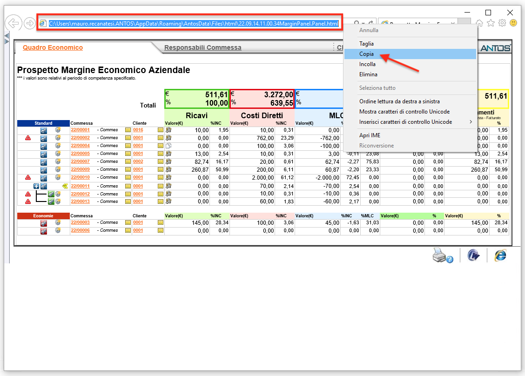Open the report in Internet Explorer icon
The image size is (525, 376).
click(500, 255)
